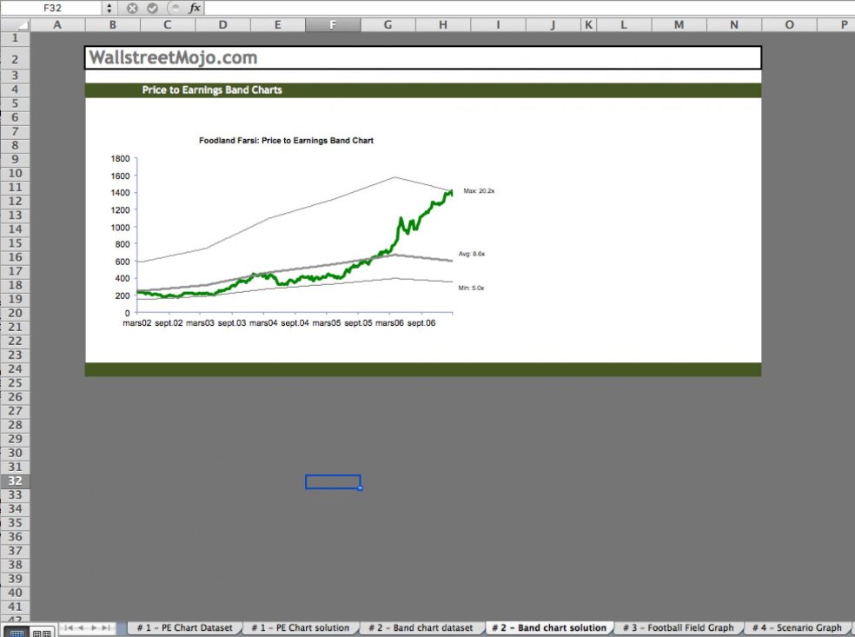
Task: Click the next-sheet scroll arrow
Action: pyautogui.click(x=94, y=627)
